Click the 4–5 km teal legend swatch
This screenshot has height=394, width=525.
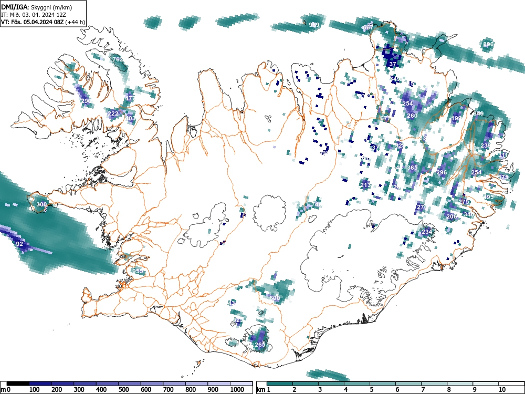click(357, 383)
